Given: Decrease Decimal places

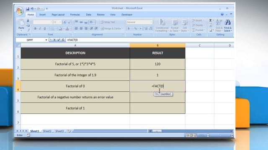Looking at the screenshot, I should pos(150,29).
